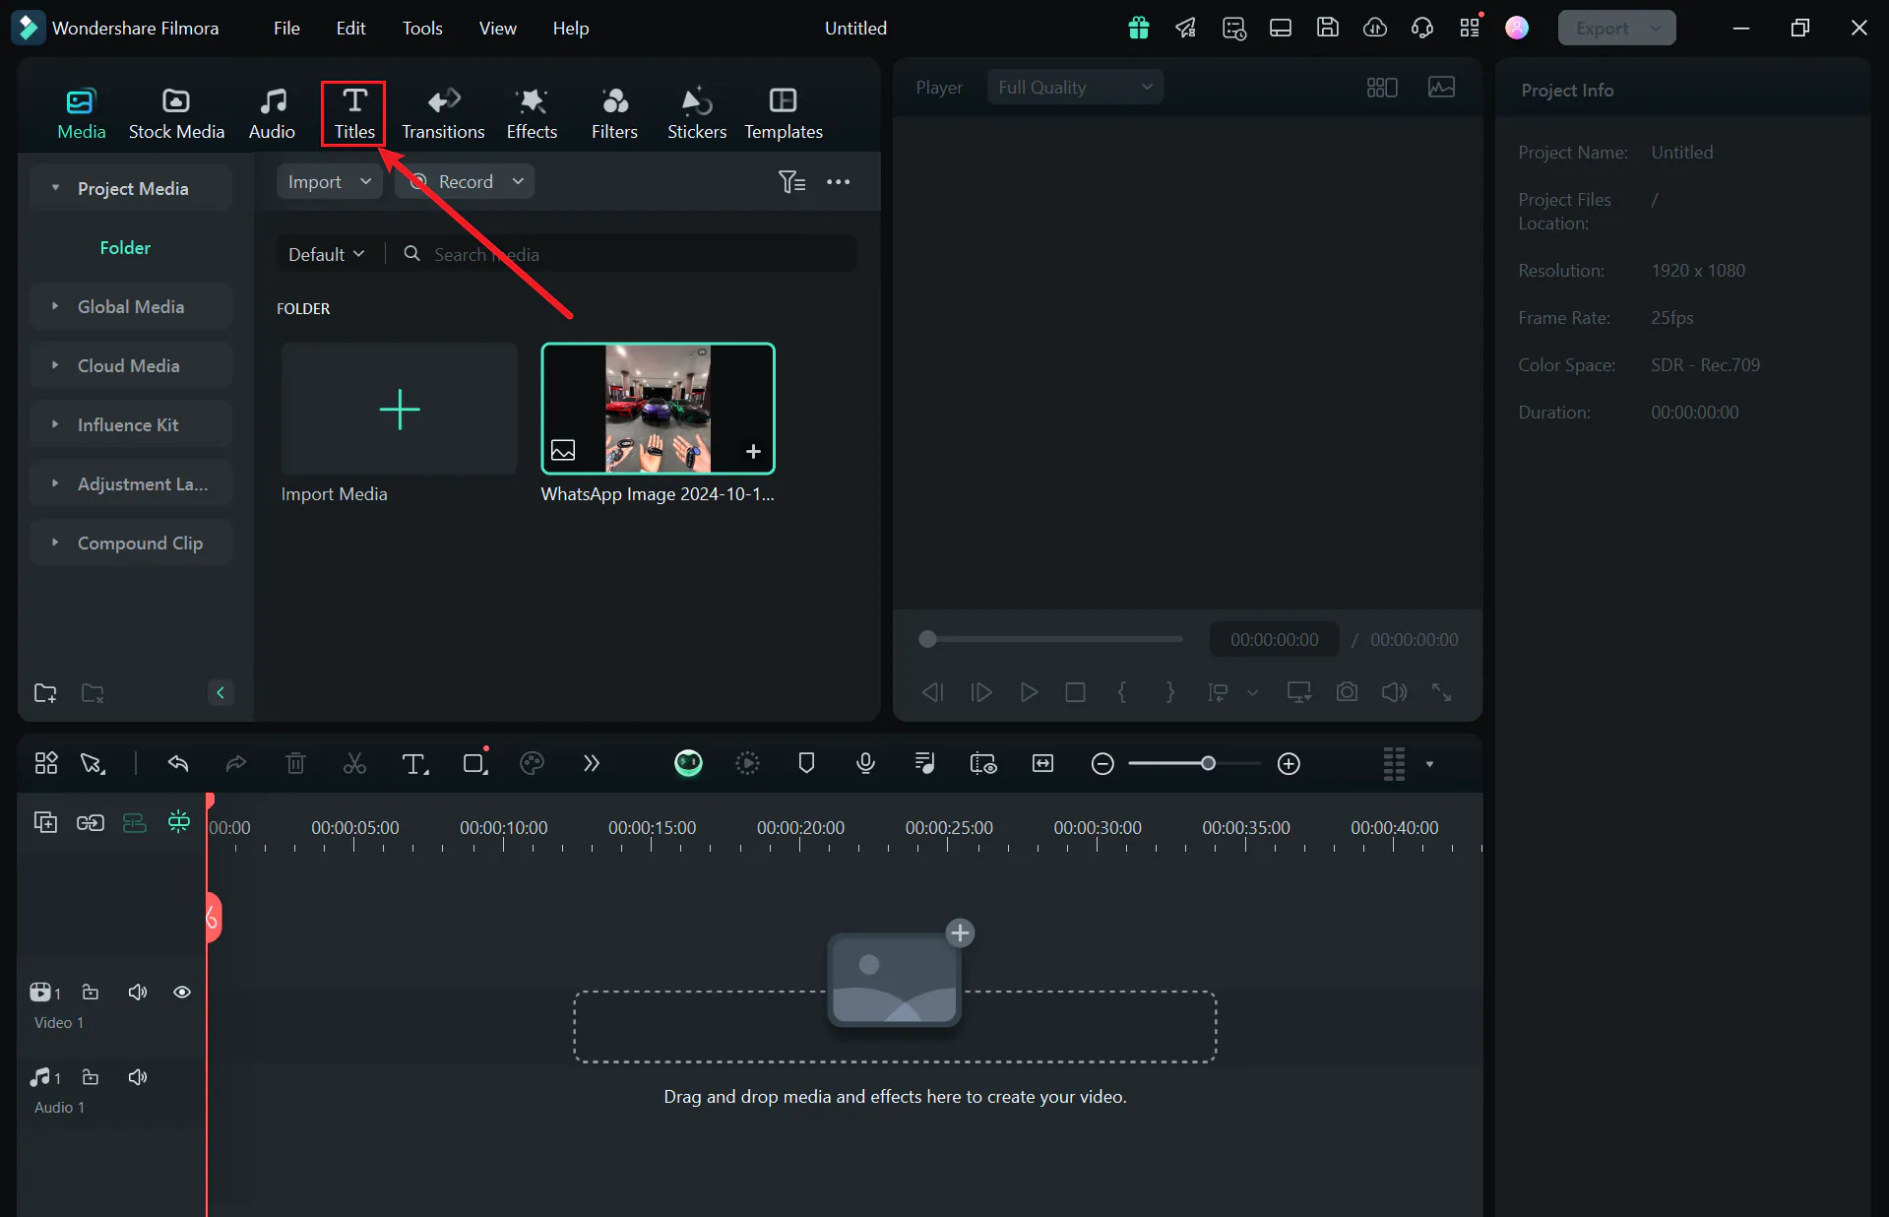Image resolution: width=1889 pixels, height=1217 pixels.
Task: Open the Stickers tab
Action: 697,114
